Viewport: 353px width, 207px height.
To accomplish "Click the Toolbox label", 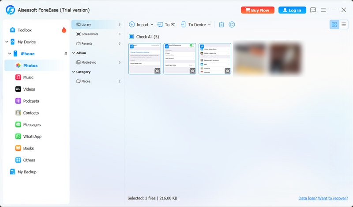I will point(25,30).
